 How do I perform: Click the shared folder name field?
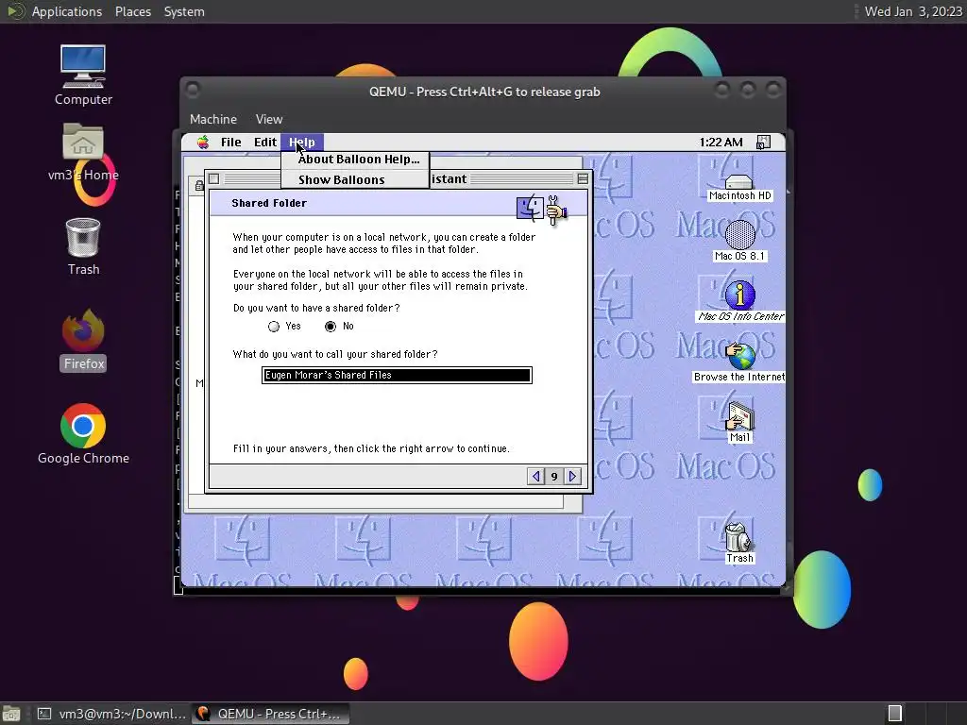pyautogui.click(x=397, y=375)
